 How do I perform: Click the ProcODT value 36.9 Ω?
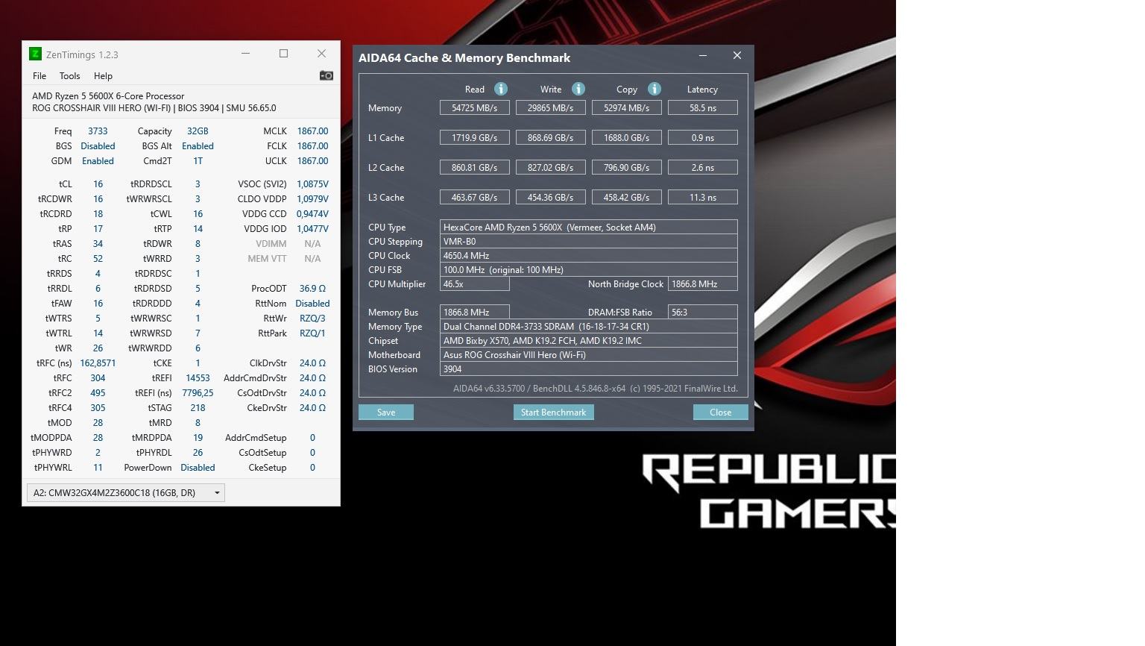tap(312, 289)
